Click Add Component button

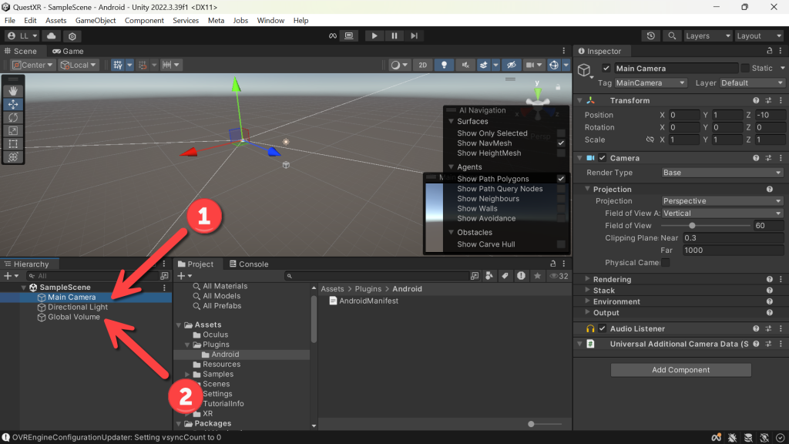[681, 370]
